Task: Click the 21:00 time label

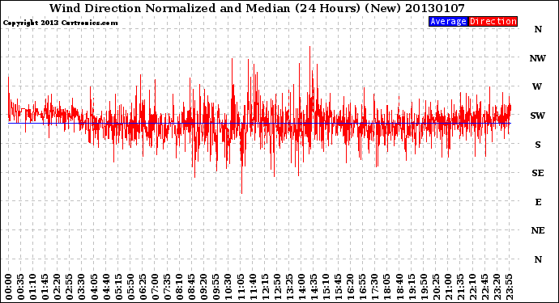Action: [448, 287]
